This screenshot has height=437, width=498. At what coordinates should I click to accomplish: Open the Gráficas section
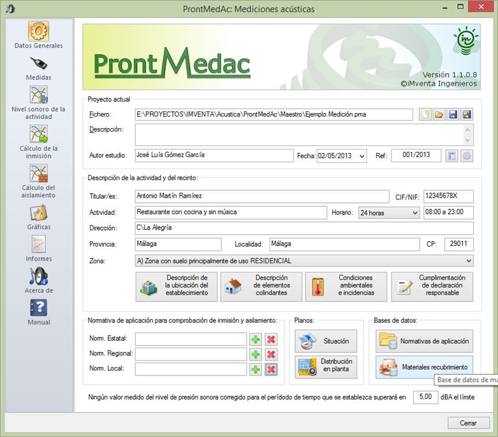pos(38,217)
